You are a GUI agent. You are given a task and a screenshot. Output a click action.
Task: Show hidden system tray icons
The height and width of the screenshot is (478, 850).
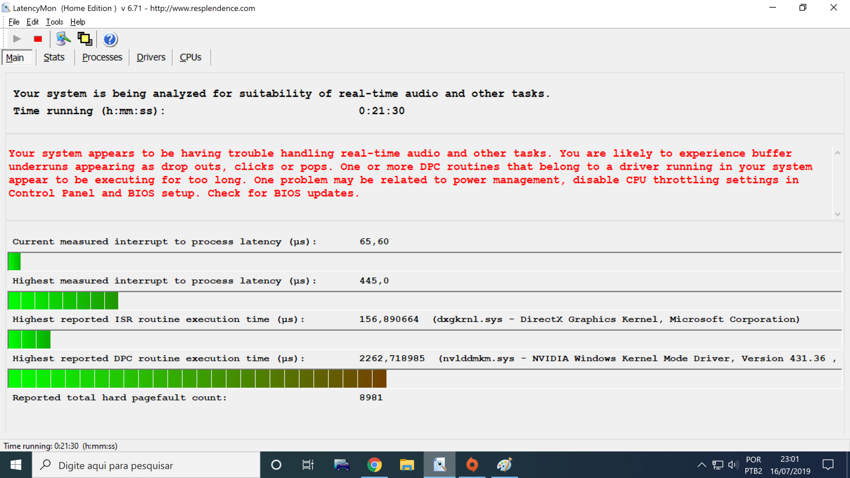tap(701, 465)
